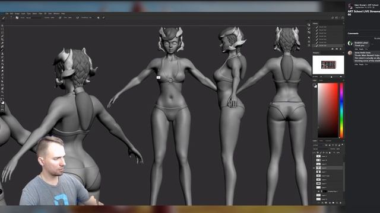
Task: Click the ART School LIVE Stream post title
Action: pyautogui.click(x=364, y=13)
